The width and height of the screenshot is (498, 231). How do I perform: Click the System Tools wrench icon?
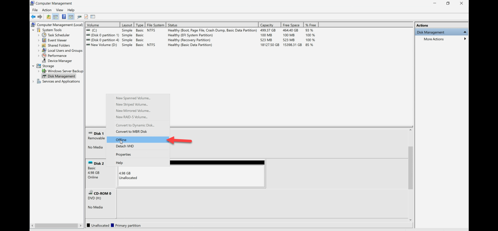click(39, 30)
